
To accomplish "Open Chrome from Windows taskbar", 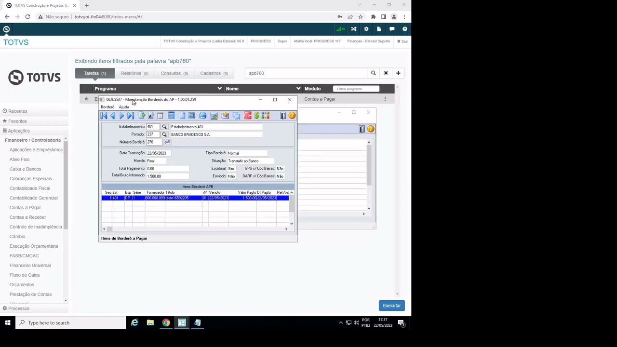I will tap(166, 323).
